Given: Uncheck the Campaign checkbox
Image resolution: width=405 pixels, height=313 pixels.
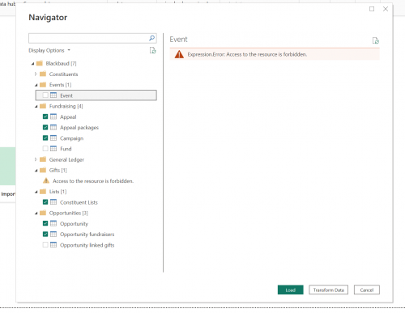Looking at the screenshot, I should point(45,138).
